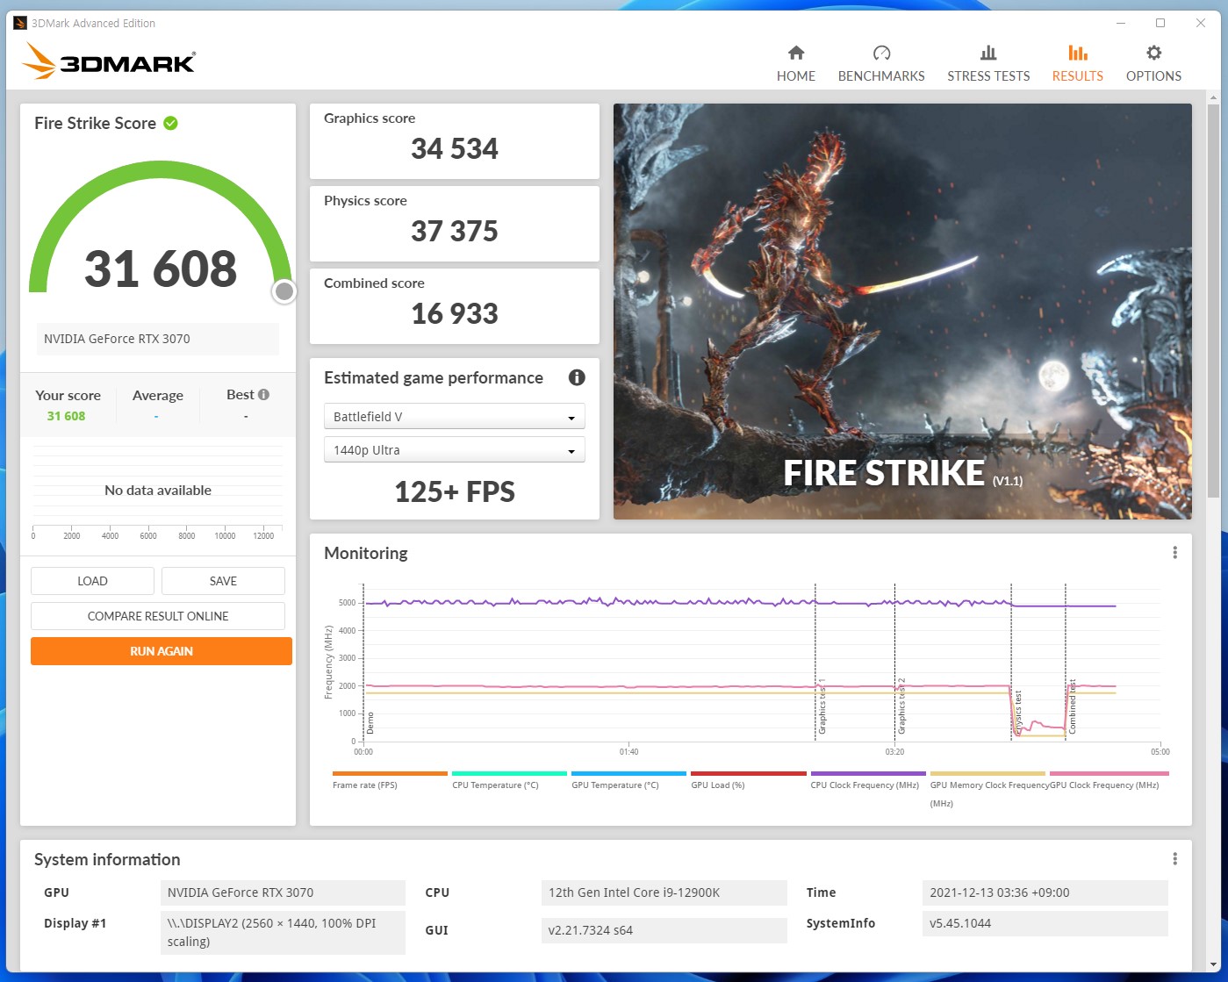Toggle GPU Load (%) legend series
Image resolution: width=1228 pixels, height=982 pixels.
click(x=748, y=781)
